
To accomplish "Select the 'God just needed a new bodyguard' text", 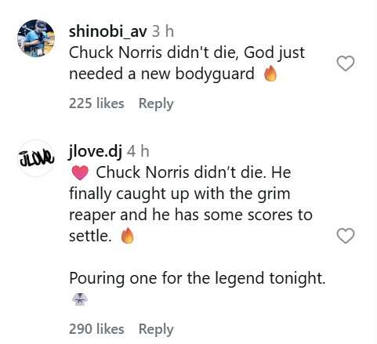I will pyautogui.click(x=187, y=63).
